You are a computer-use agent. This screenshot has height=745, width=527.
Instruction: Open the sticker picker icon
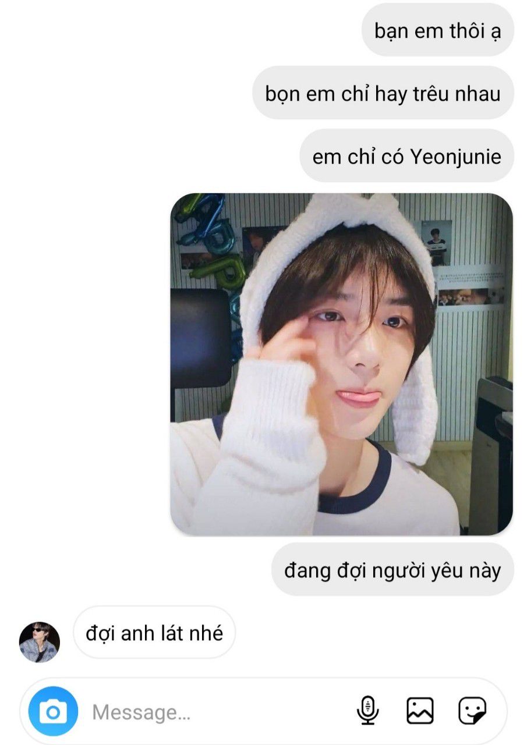[472, 711]
